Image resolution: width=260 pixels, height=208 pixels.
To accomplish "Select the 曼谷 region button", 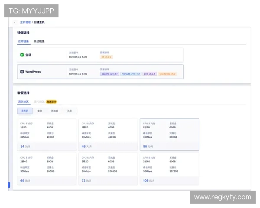I will tap(39, 111).
